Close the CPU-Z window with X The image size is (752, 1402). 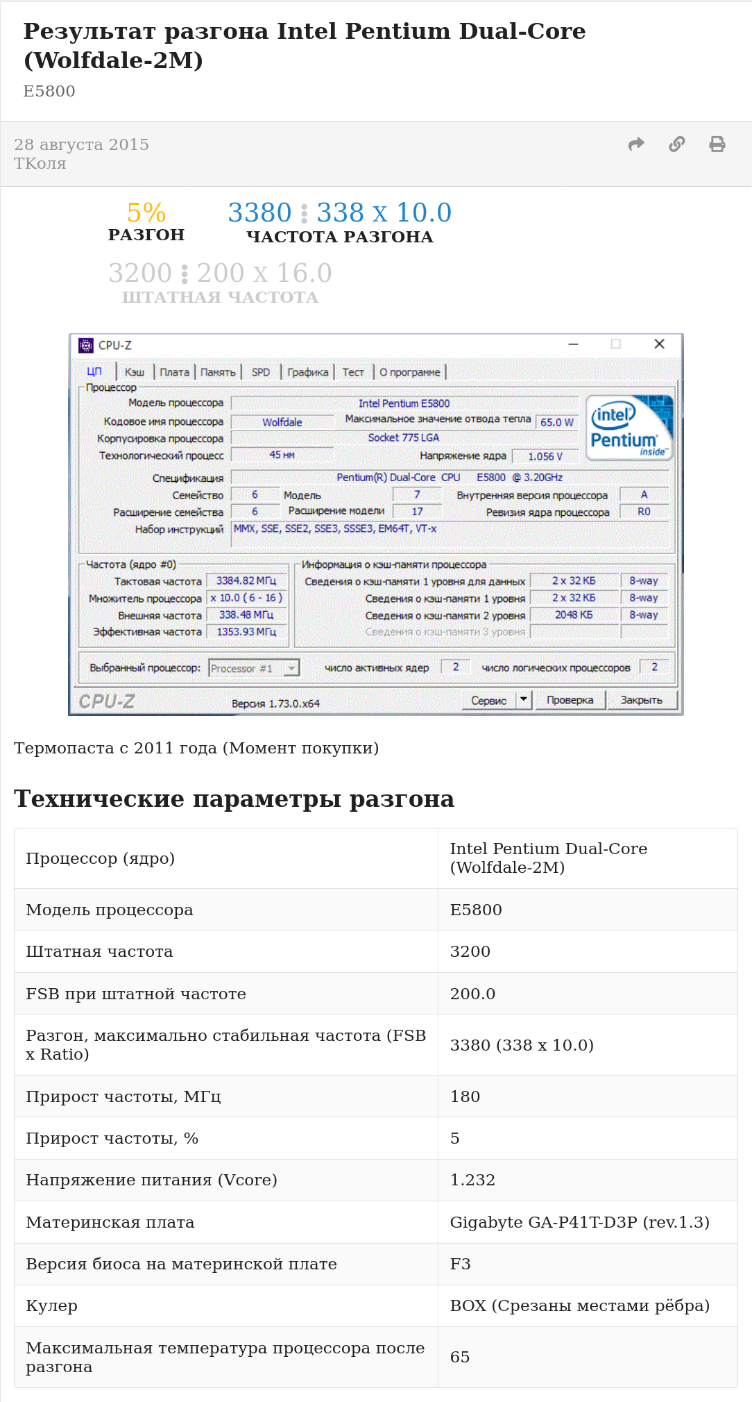tap(659, 344)
